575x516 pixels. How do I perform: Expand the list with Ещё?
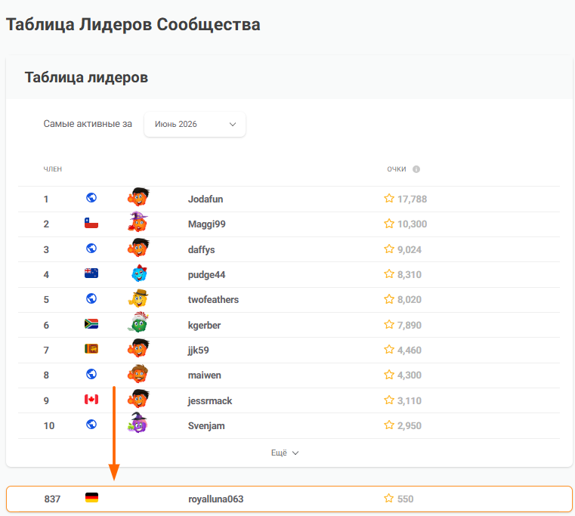pos(285,453)
